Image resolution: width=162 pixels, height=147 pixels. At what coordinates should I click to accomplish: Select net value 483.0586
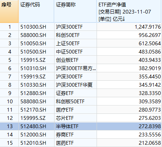129,52
